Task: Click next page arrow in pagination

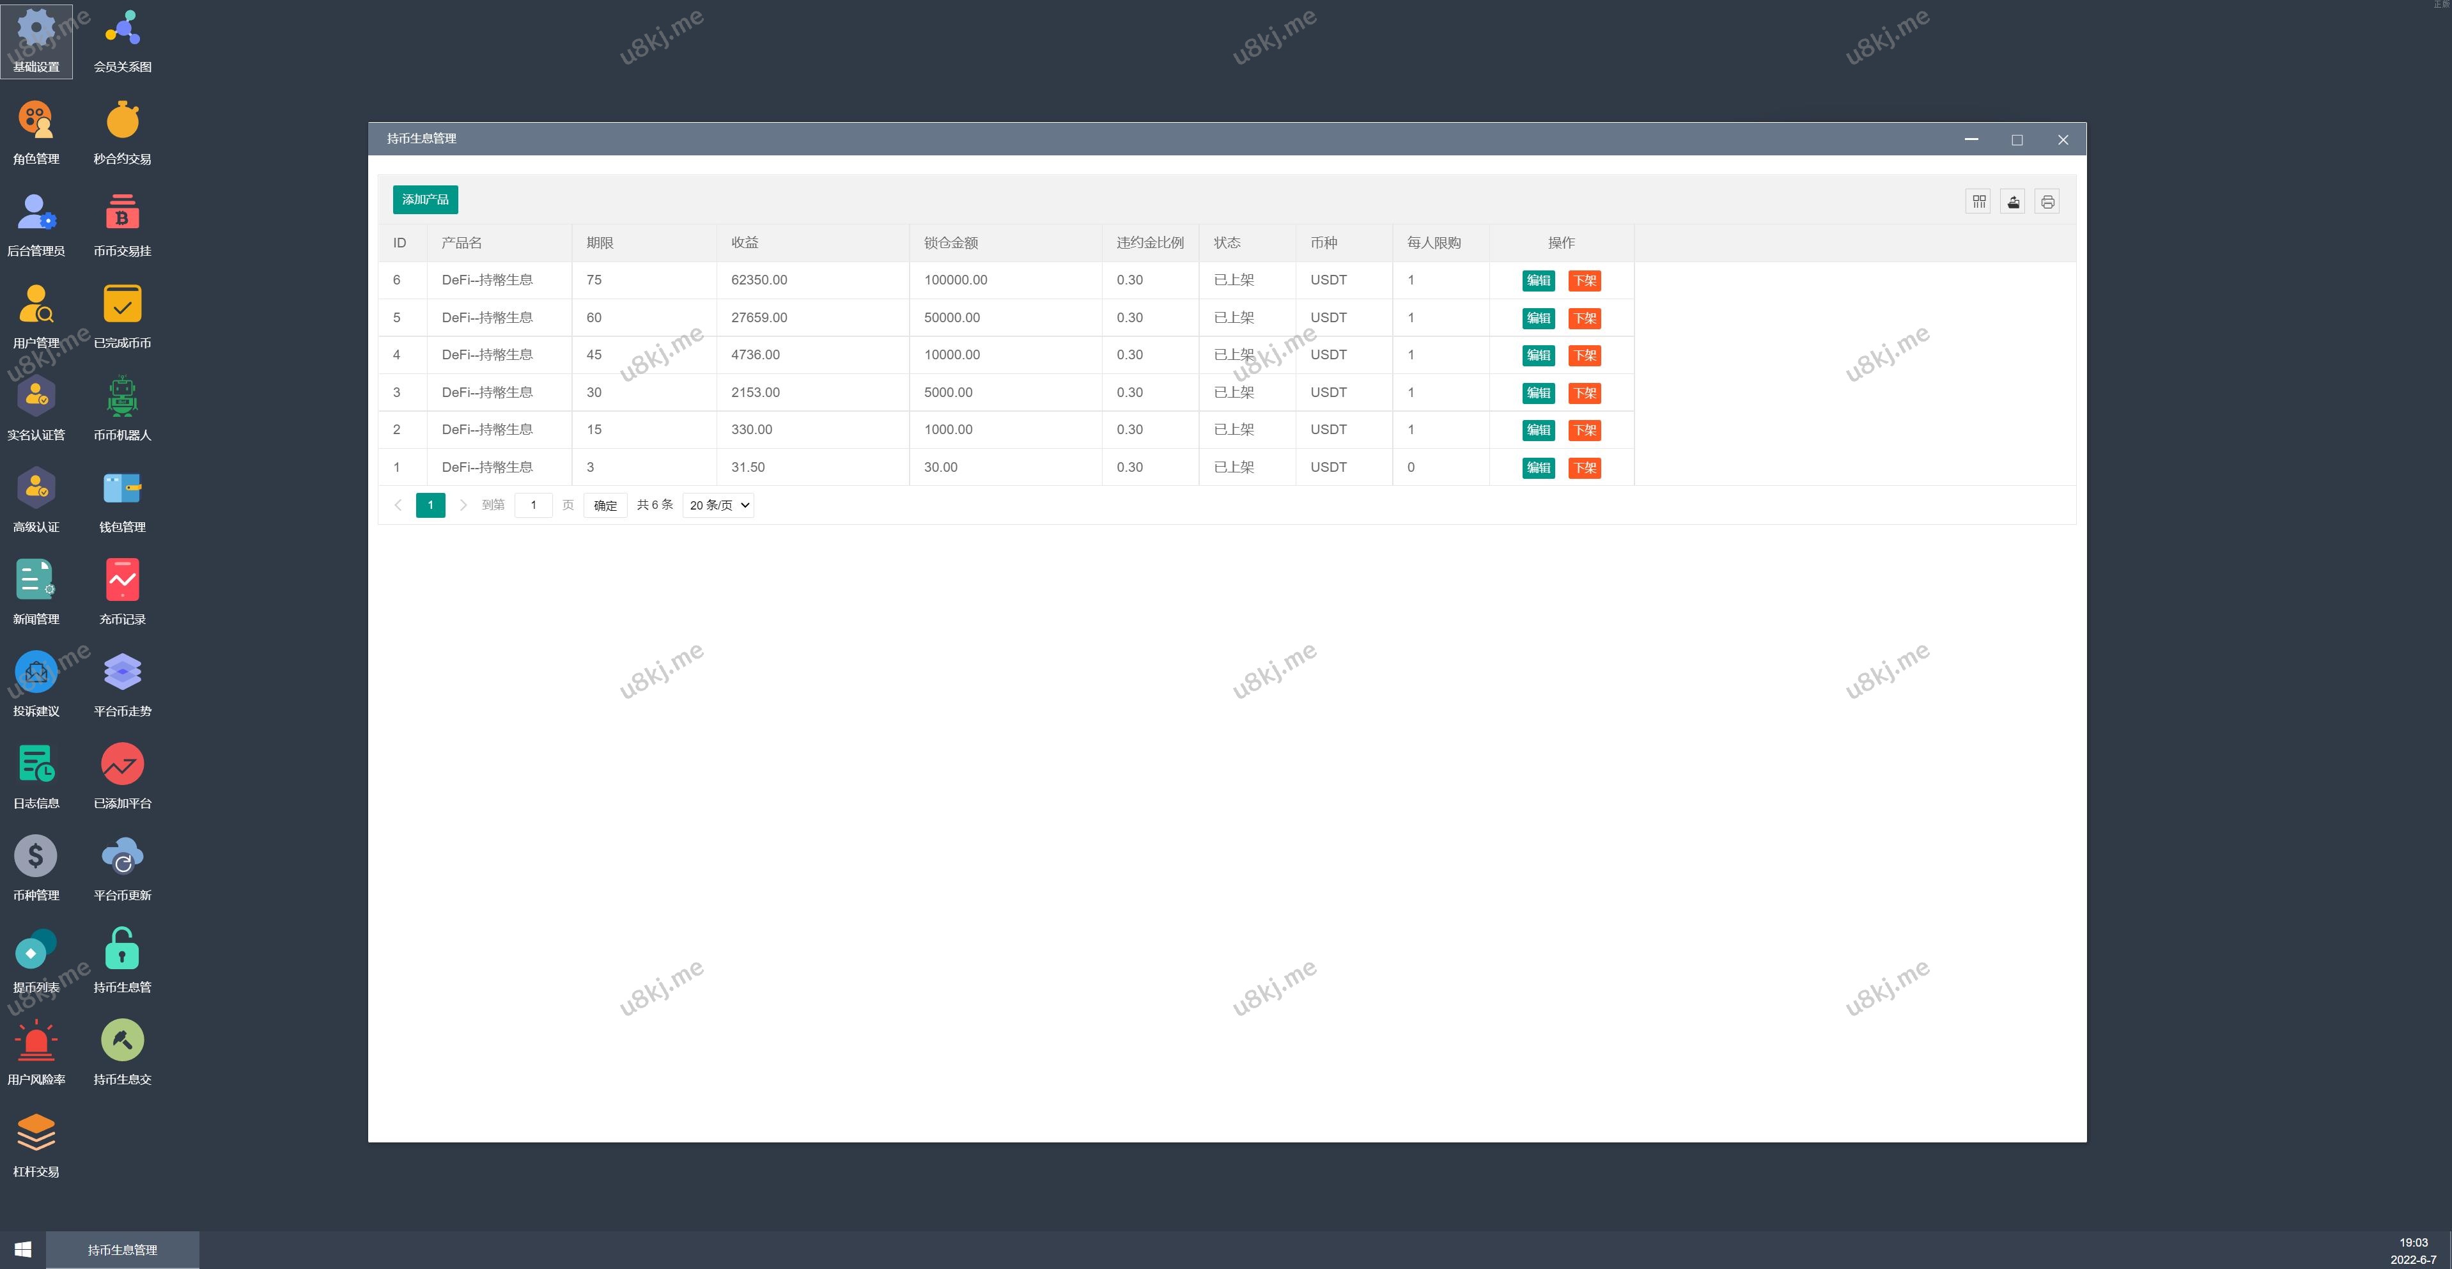Action: [x=463, y=506]
